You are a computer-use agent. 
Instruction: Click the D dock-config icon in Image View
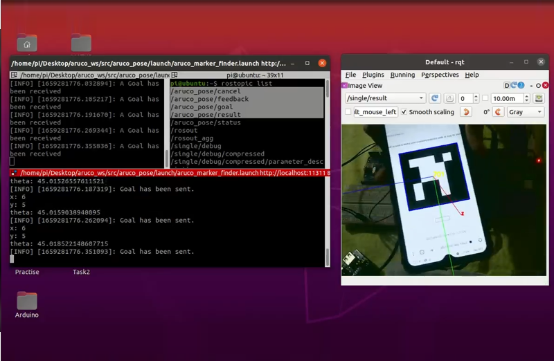click(506, 85)
